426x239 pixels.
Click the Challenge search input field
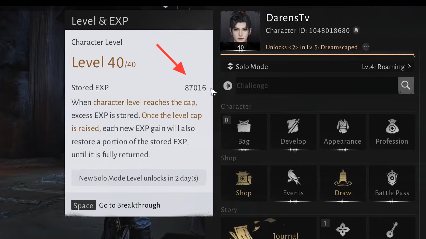(316, 85)
